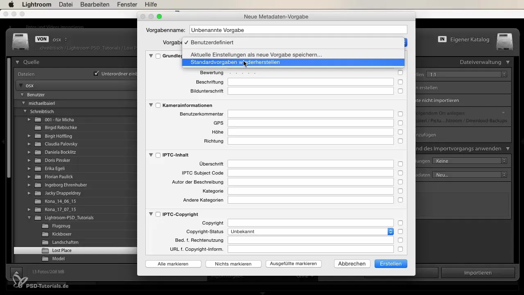Click the Copyright input field
The width and height of the screenshot is (524, 295).
click(x=311, y=223)
